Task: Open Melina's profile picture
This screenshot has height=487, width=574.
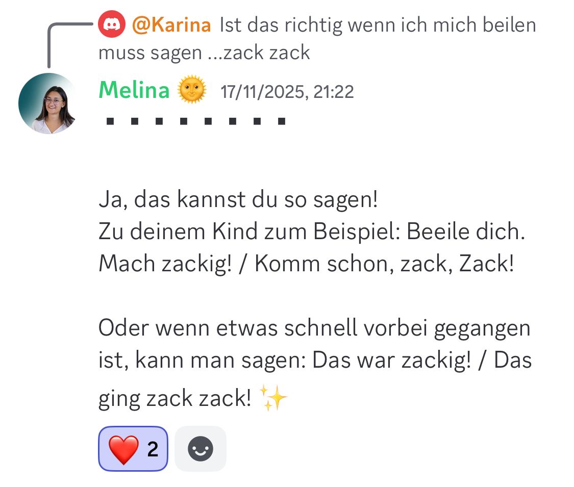Action: (x=47, y=104)
